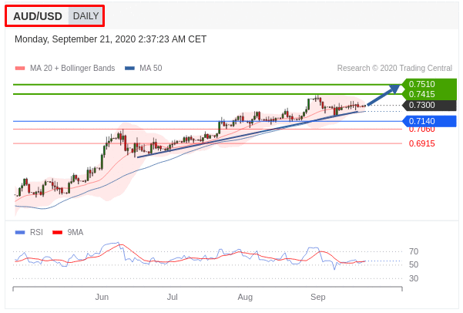The image size is (463, 313).
Task: Click the RSI 70 level label
Action: [414, 251]
